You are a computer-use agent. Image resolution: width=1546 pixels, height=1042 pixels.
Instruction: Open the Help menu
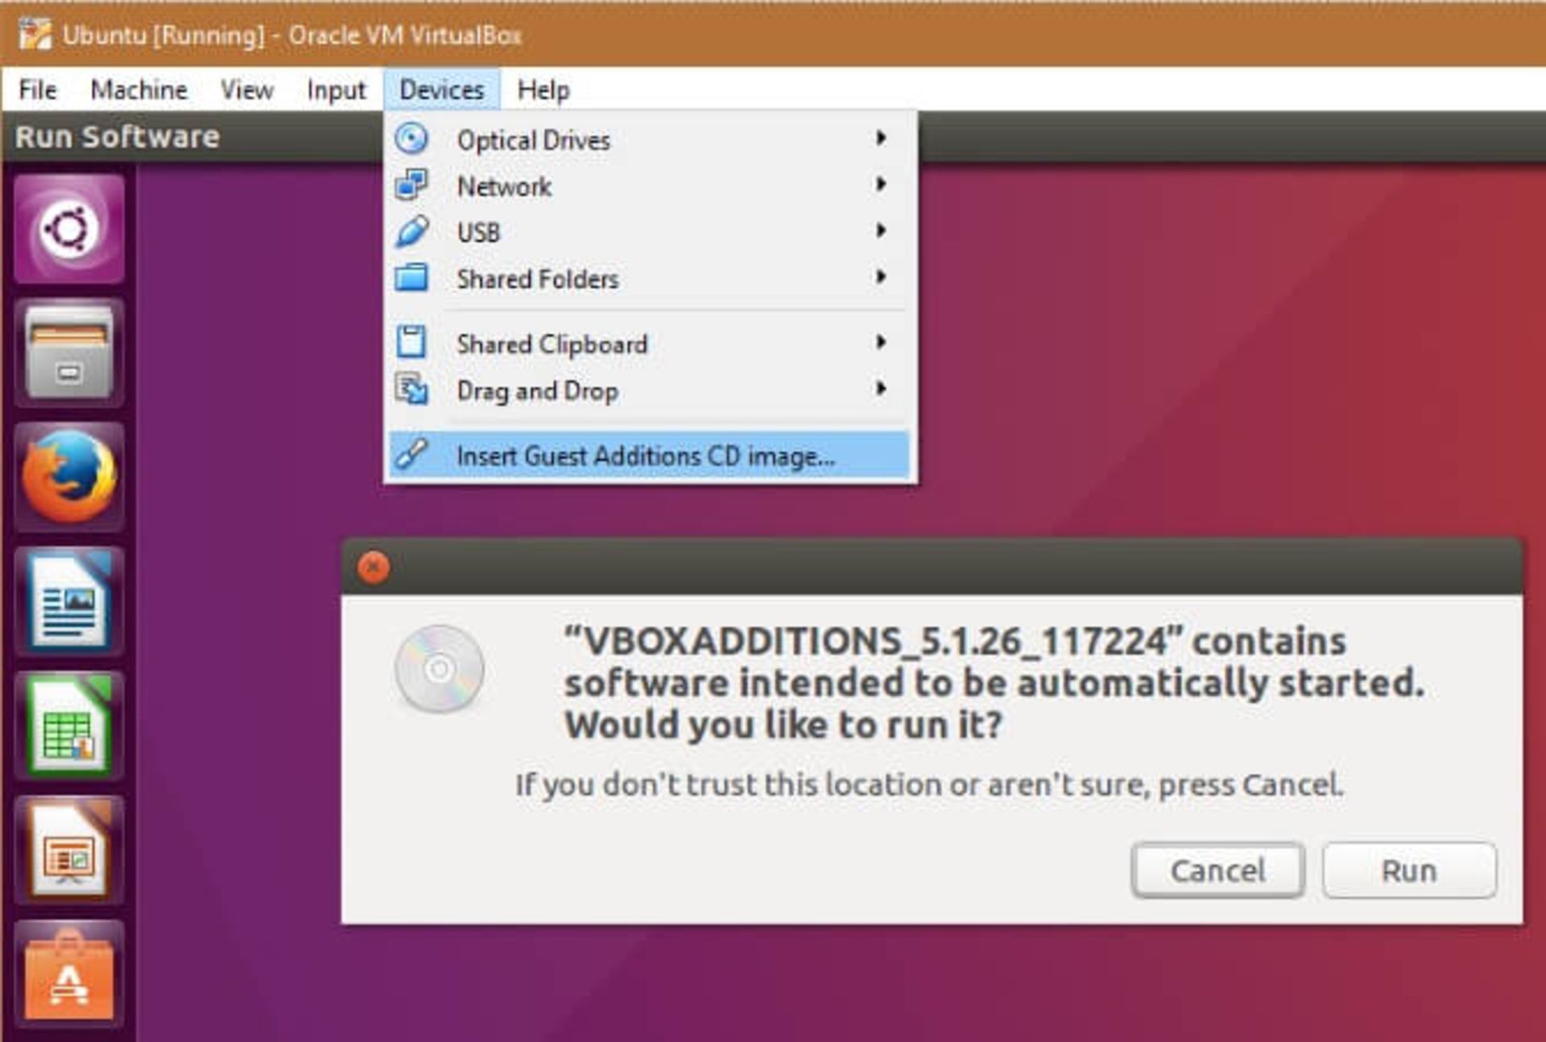pyautogui.click(x=544, y=89)
